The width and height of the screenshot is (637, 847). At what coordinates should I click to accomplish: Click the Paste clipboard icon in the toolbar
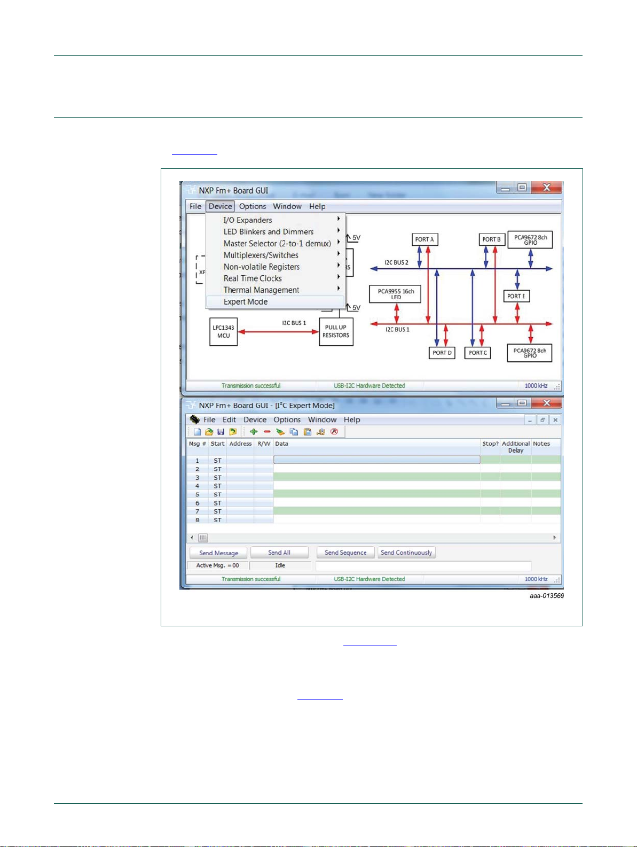pyautogui.click(x=308, y=432)
